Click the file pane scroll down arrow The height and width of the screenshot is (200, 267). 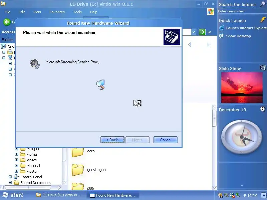214,187
